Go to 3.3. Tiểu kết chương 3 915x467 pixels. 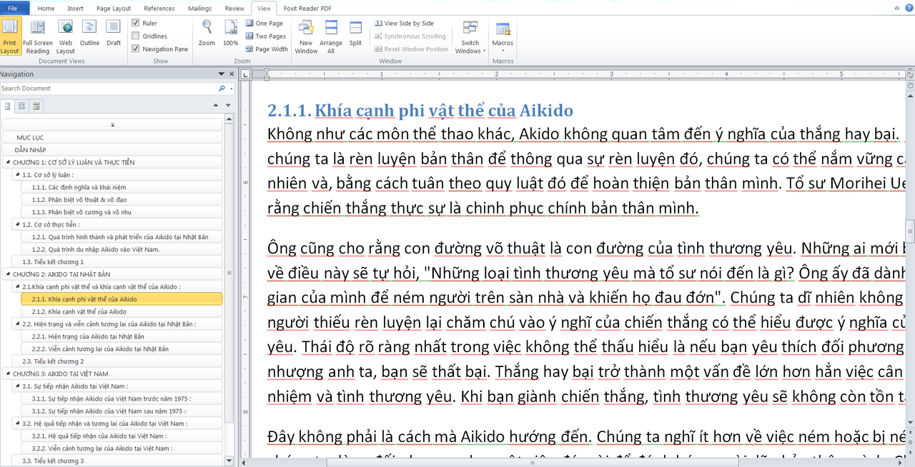click(117, 461)
